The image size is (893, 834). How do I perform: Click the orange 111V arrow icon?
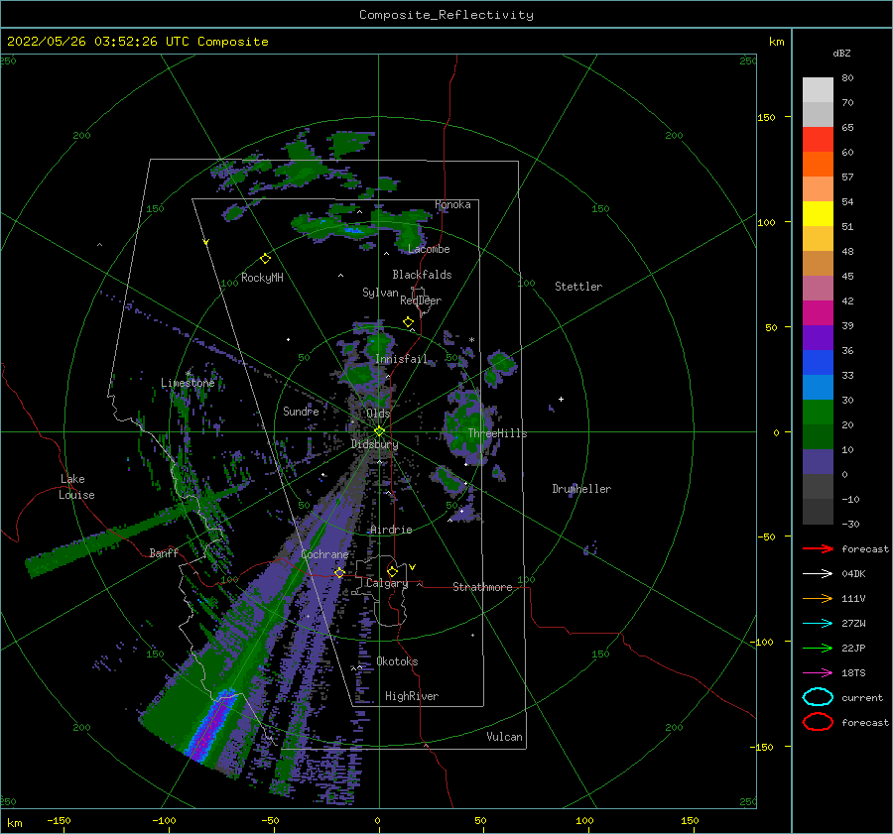[818, 598]
